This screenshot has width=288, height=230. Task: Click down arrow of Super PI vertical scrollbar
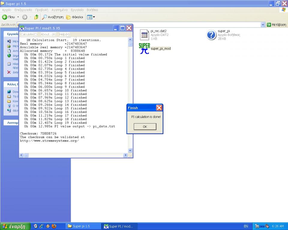click(130, 150)
